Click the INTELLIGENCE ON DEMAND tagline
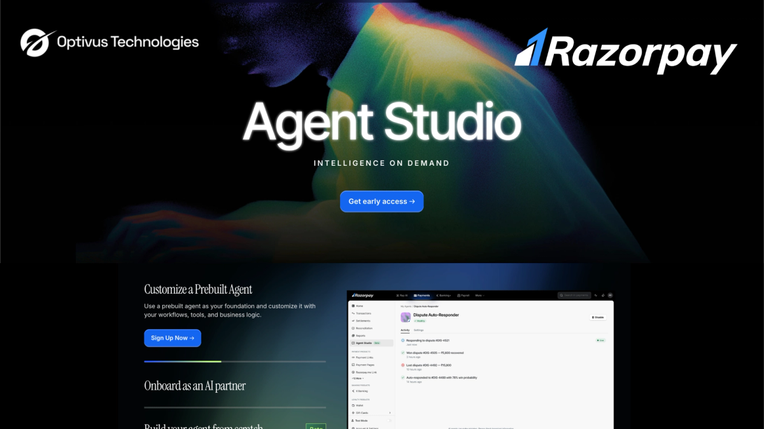 pyautogui.click(x=382, y=163)
